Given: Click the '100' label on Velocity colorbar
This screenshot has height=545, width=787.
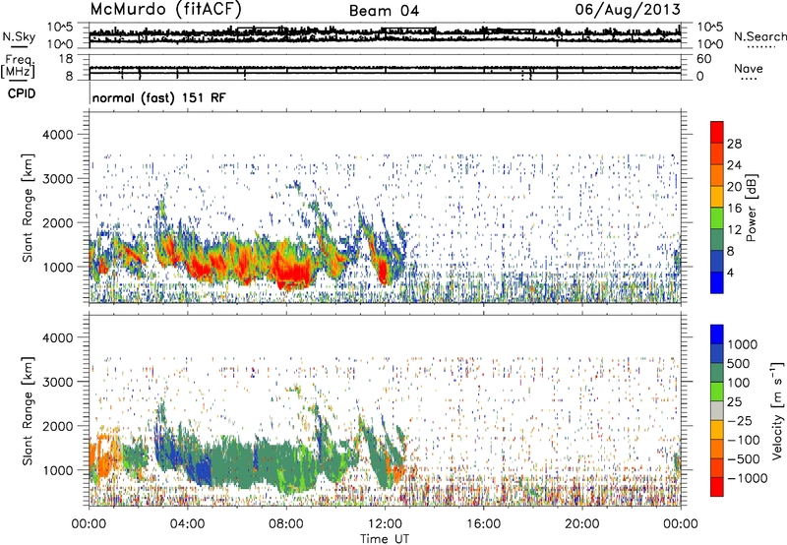Looking at the screenshot, I should pos(739,383).
